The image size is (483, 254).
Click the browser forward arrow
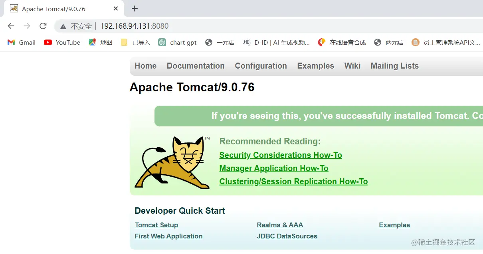27,26
